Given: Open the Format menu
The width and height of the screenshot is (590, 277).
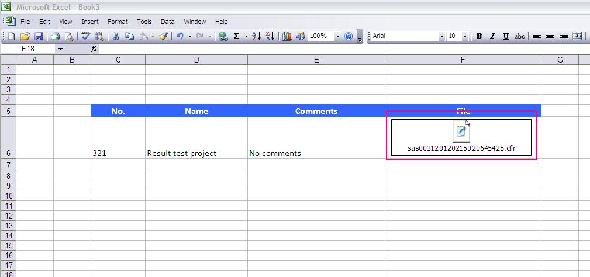Looking at the screenshot, I should click(118, 22).
